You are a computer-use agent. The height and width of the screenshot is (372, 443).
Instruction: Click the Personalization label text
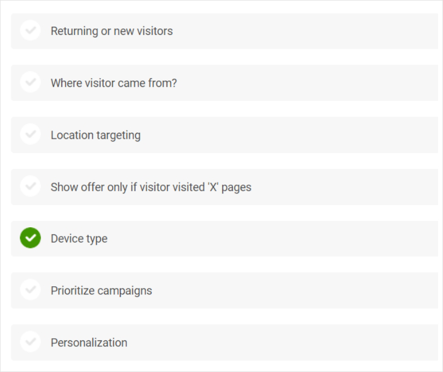point(89,343)
